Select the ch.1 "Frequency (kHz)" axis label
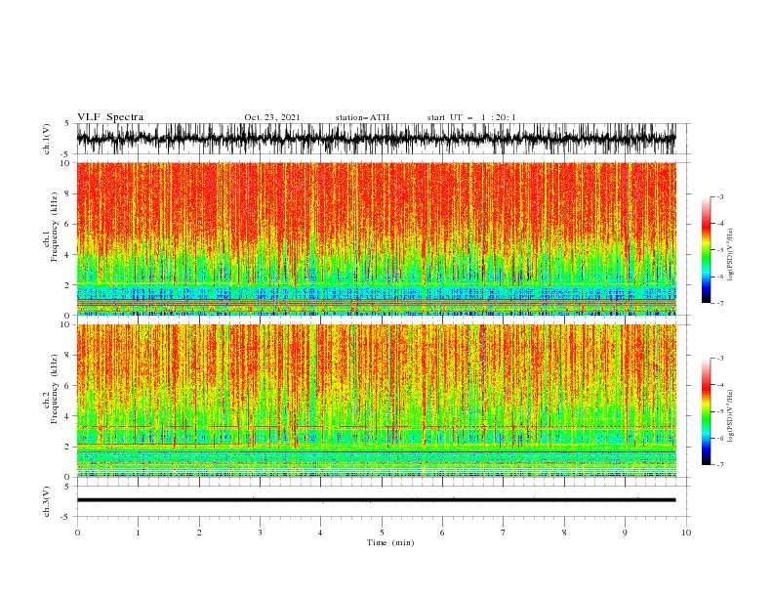Screen dimensions: 773x598 pyautogui.click(x=55, y=227)
